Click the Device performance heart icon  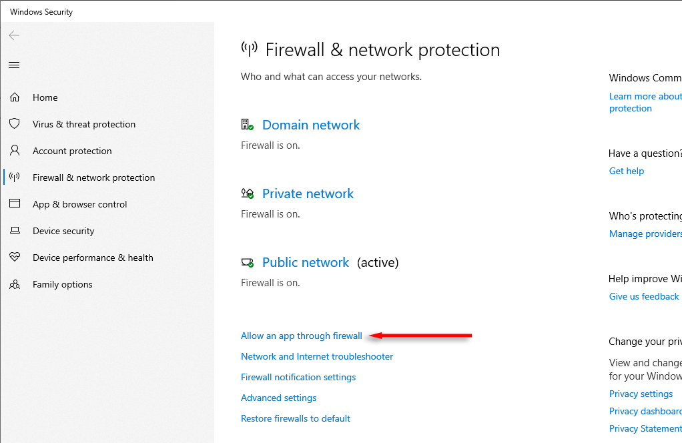pos(15,258)
